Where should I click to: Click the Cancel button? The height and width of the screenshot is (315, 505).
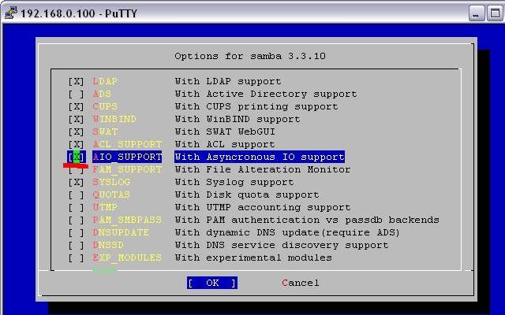pos(301,283)
